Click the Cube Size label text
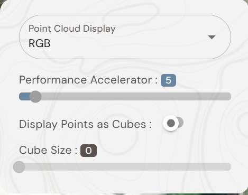 48,150
